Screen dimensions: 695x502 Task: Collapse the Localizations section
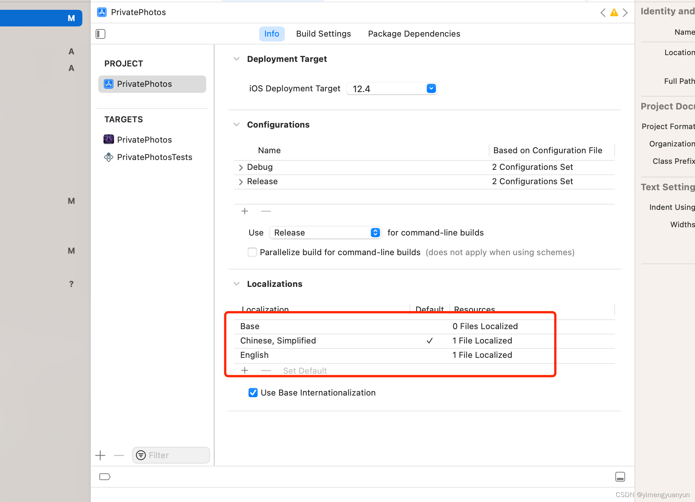(236, 284)
